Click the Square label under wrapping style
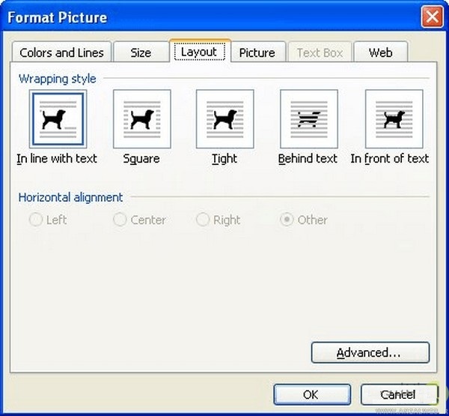 coord(141,159)
